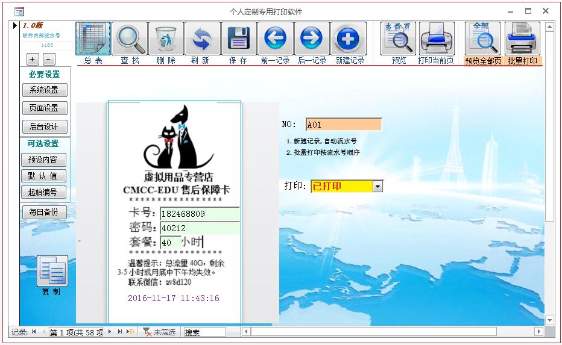Open the 系统设置 button
This screenshot has height=345, width=562.
45,90
